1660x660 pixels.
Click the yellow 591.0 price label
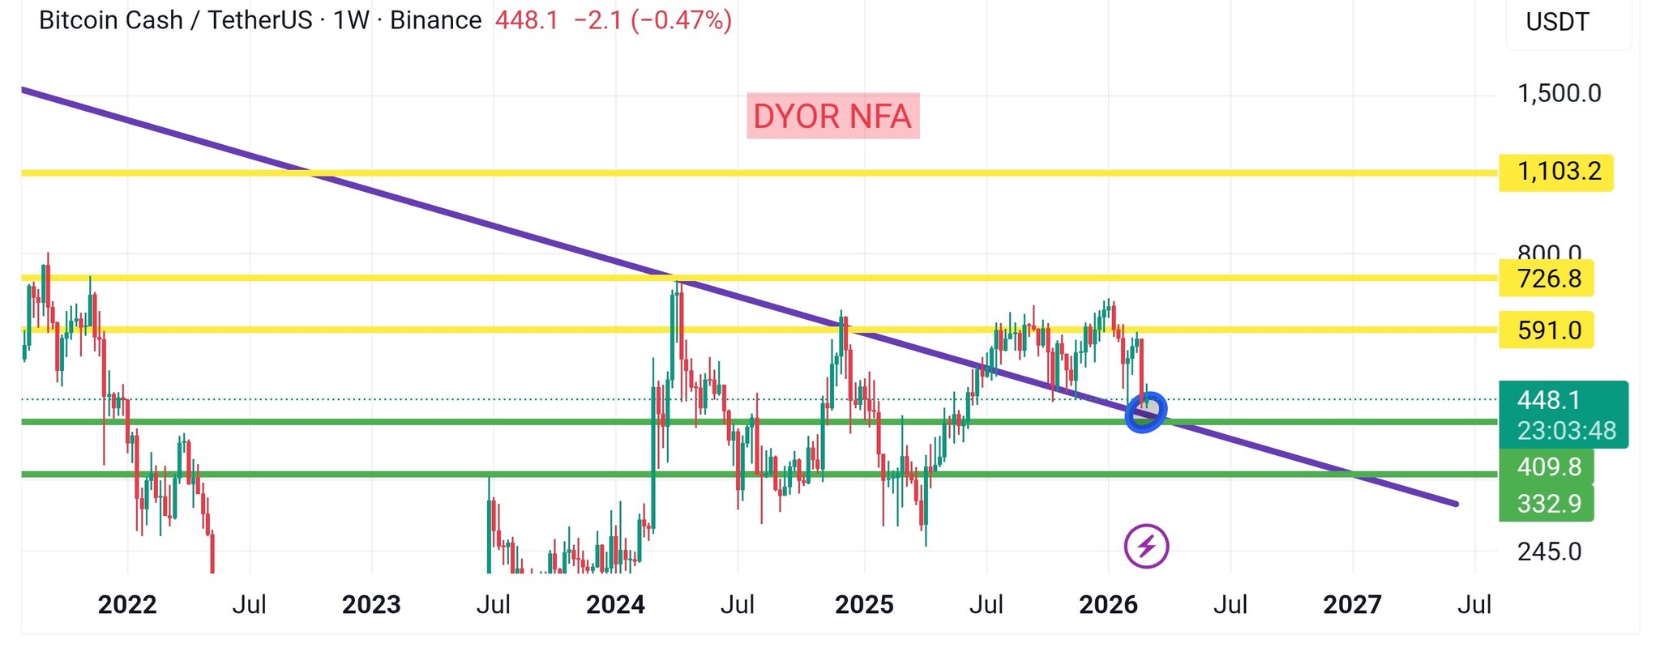click(x=1547, y=330)
